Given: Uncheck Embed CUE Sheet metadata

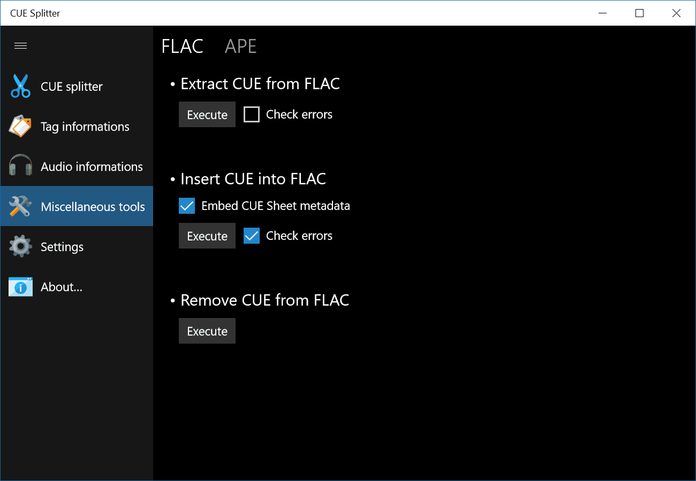Looking at the screenshot, I should (187, 206).
